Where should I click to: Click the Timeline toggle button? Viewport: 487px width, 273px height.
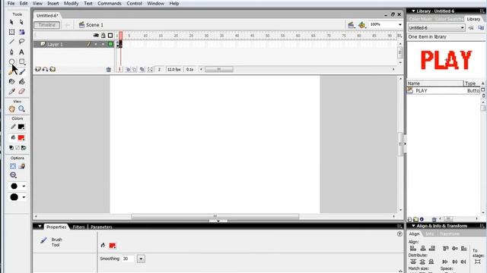point(47,25)
